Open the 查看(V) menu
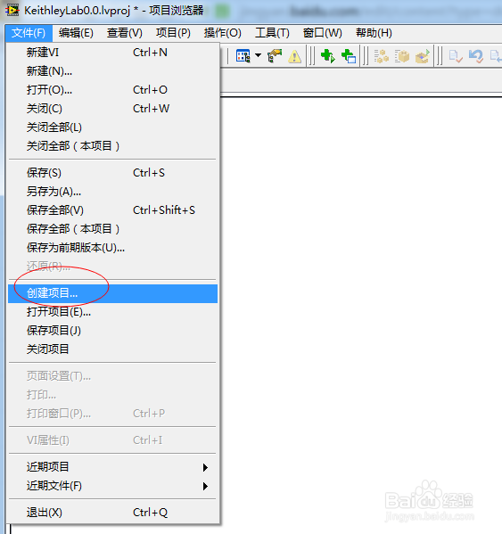The width and height of the screenshot is (502, 534). [x=125, y=33]
